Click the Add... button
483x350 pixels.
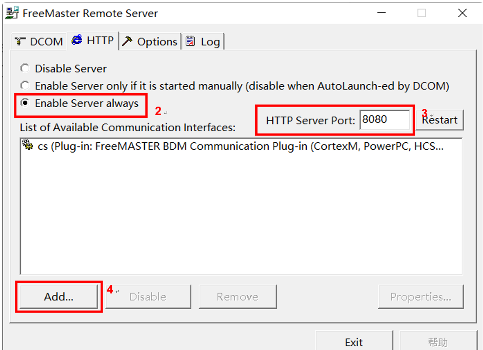[58, 297]
